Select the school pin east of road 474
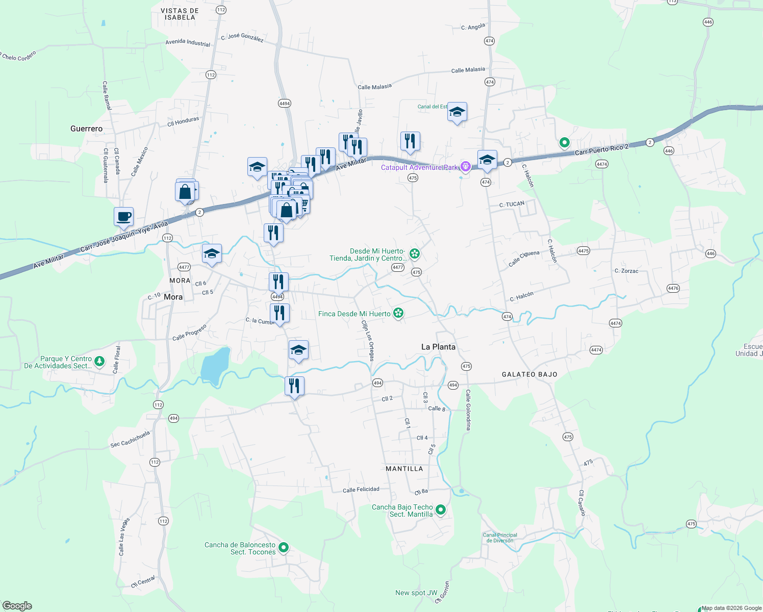The height and width of the screenshot is (612, 763). (487, 160)
